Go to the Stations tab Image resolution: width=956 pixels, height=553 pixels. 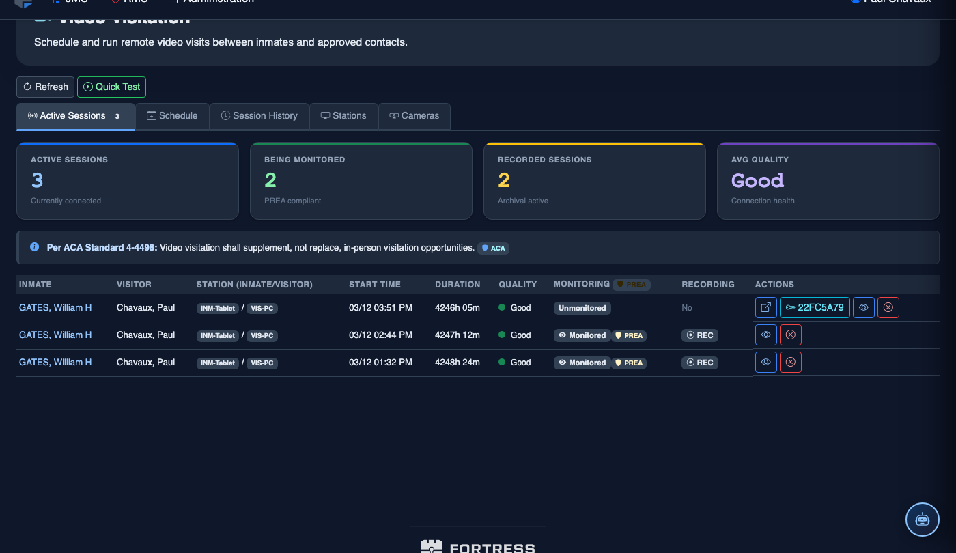[343, 116]
